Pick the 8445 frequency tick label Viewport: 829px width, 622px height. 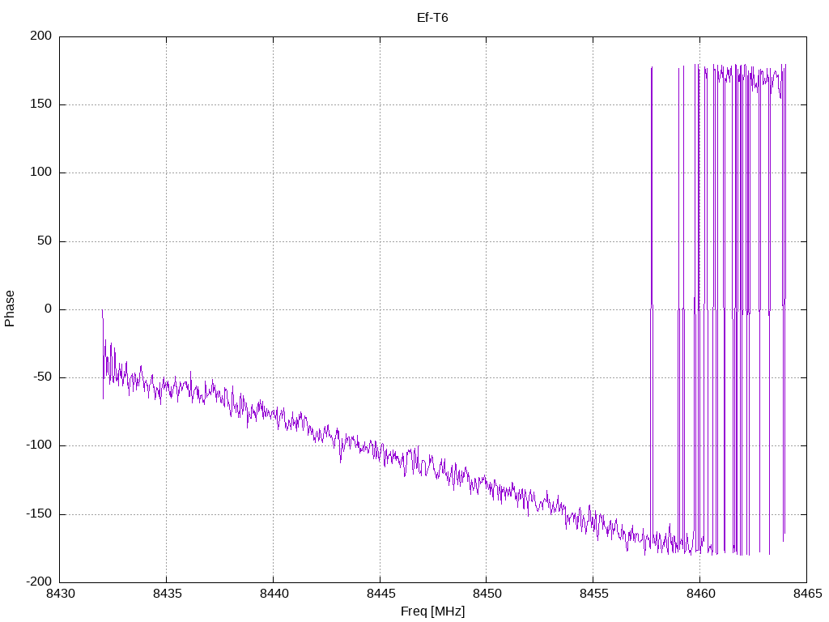click(380, 594)
